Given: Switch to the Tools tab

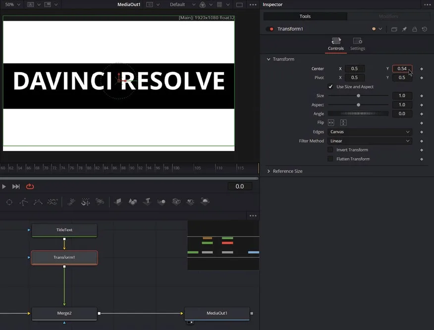Looking at the screenshot, I should tap(305, 16).
